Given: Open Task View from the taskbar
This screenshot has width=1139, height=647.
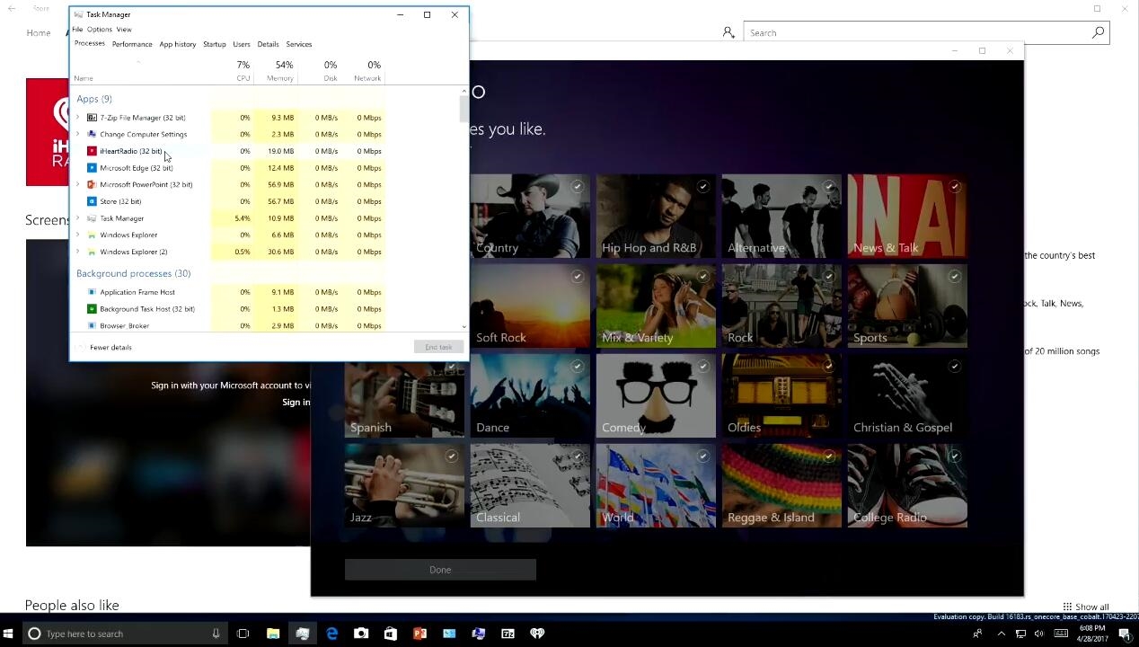Looking at the screenshot, I should coord(243,634).
